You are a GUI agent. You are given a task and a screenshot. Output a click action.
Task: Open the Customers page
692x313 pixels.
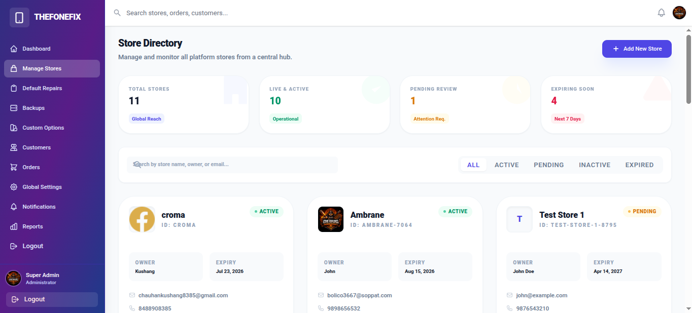point(52,147)
